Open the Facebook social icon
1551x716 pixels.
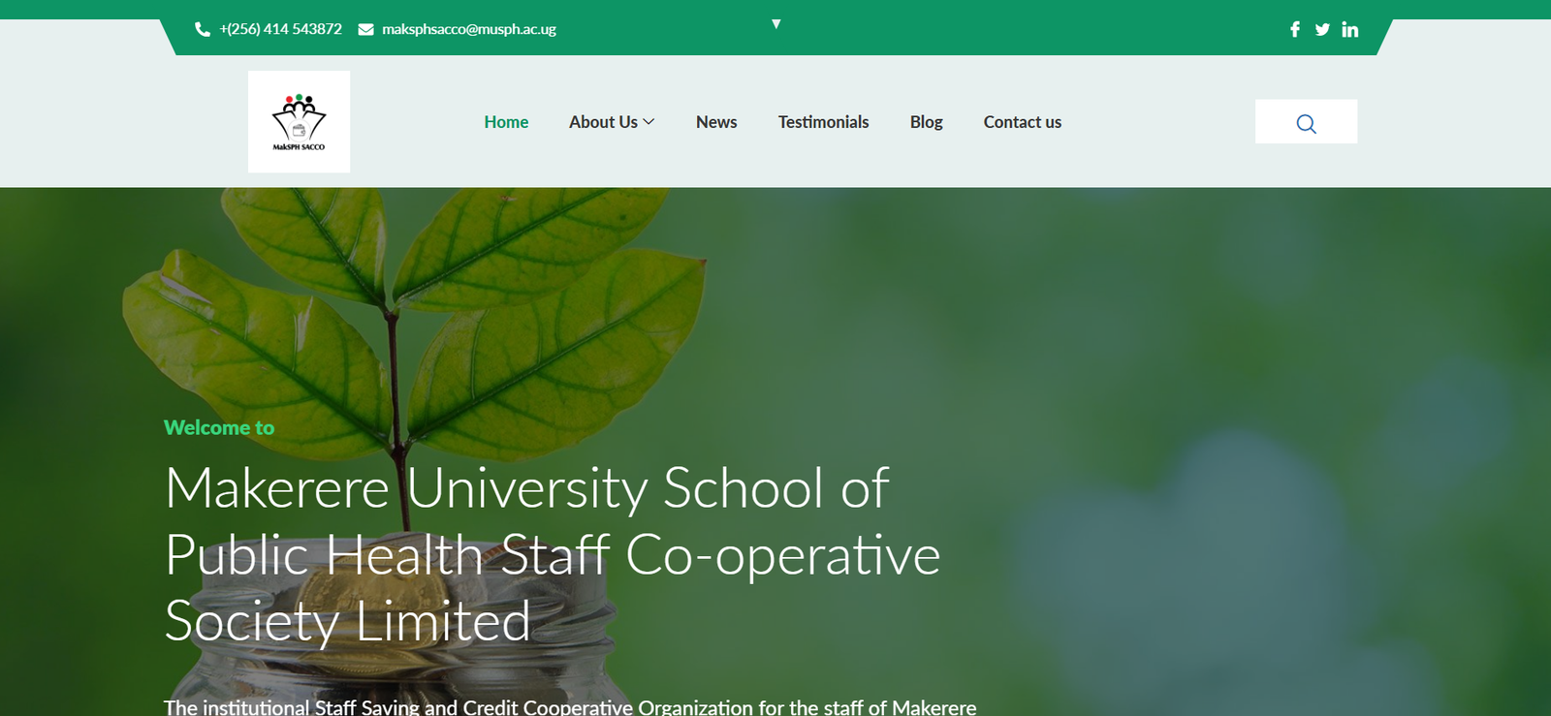1295,29
